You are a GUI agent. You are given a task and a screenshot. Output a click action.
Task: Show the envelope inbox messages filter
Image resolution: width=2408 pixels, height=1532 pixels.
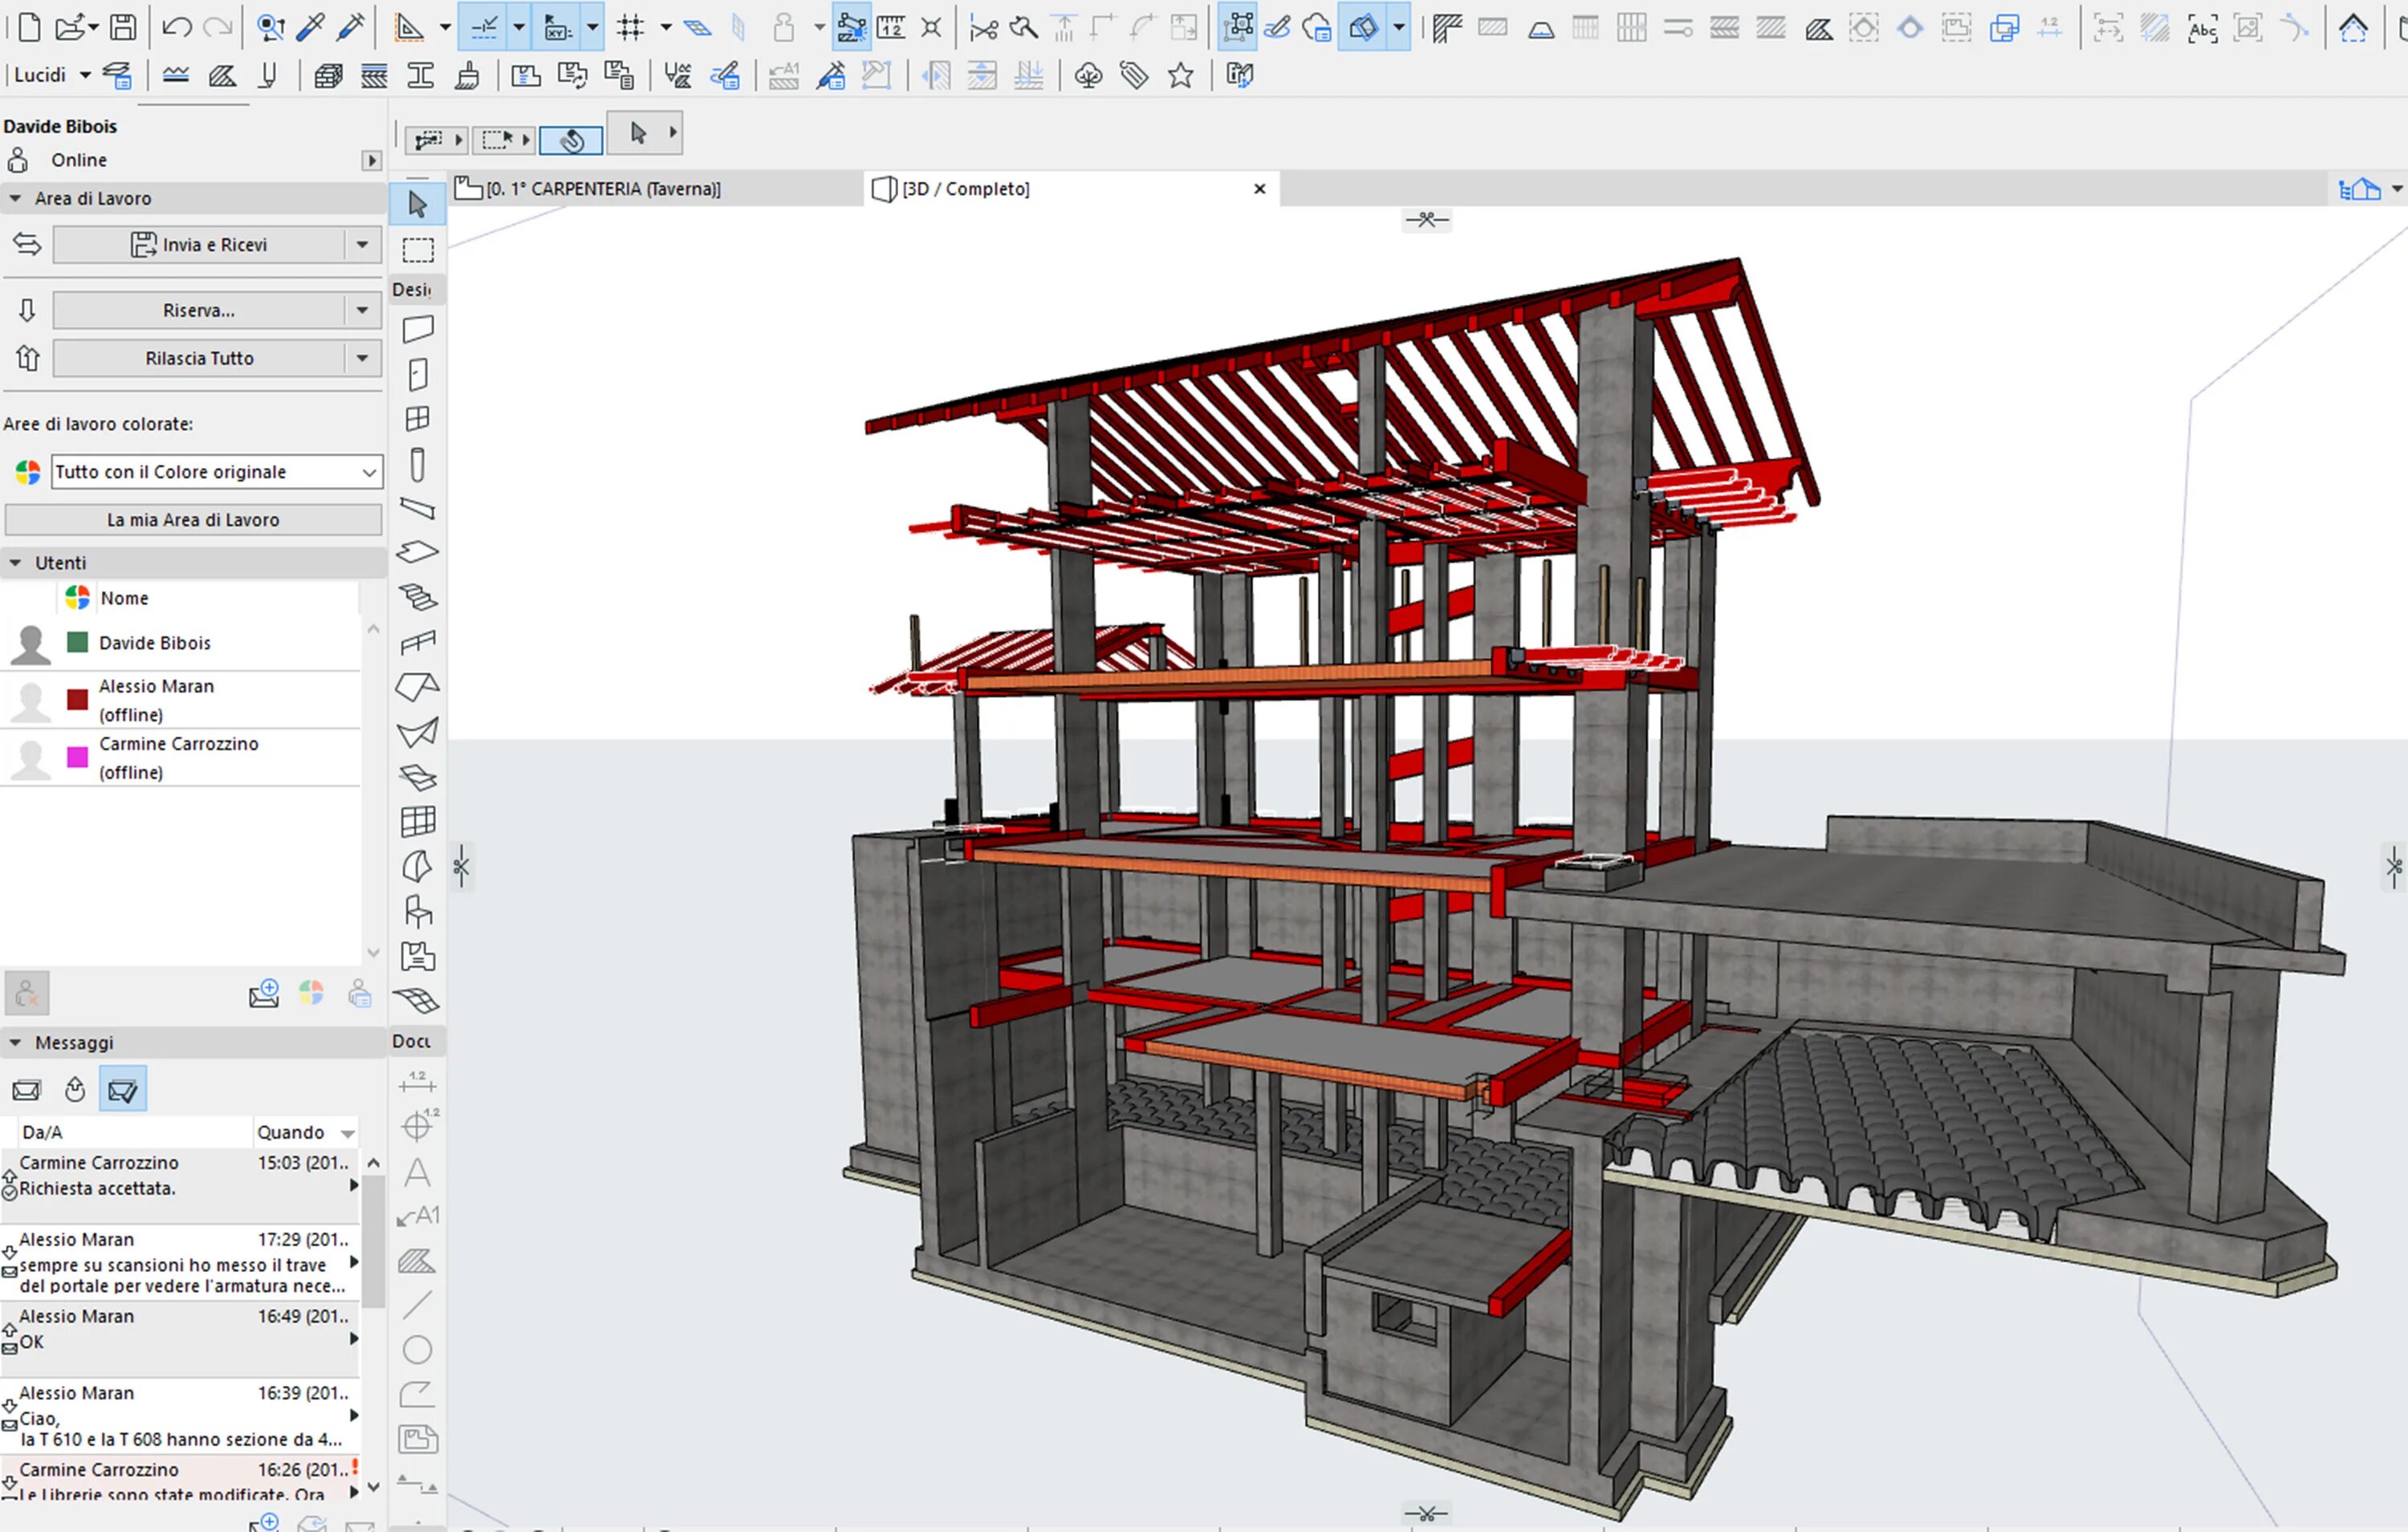click(27, 1089)
